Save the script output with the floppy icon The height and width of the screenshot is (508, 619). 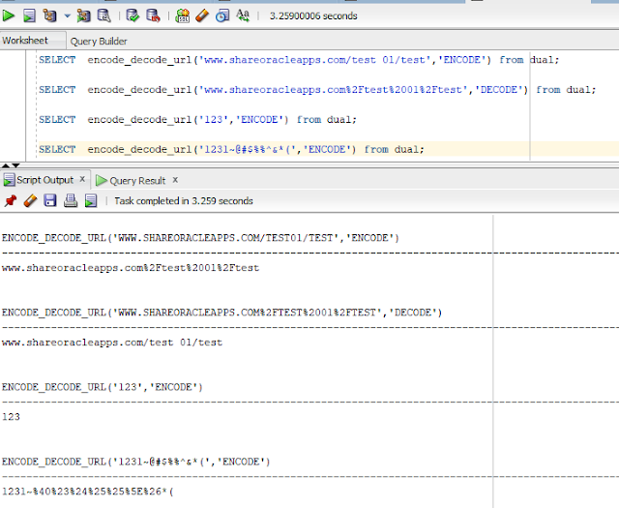50,200
